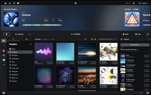Switch to list view
The height and width of the screenshot is (95, 151).
(92, 39)
